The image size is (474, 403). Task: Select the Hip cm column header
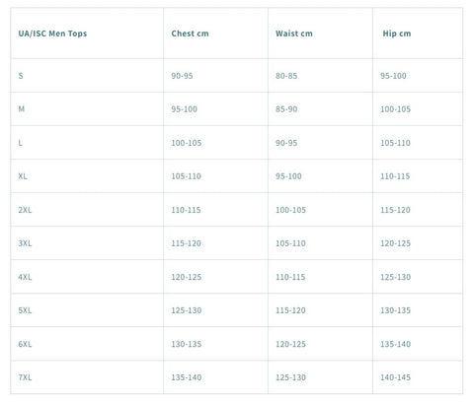point(397,34)
